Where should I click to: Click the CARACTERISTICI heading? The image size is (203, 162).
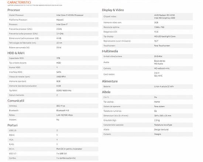pos(19,3)
